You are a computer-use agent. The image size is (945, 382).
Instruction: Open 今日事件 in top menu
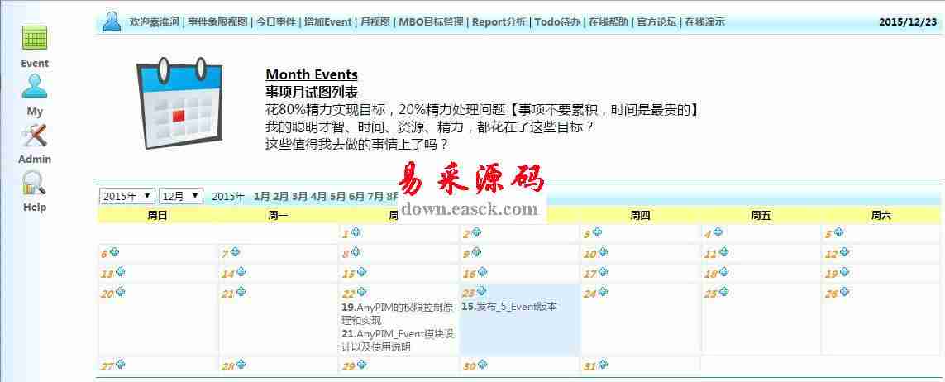275,22
